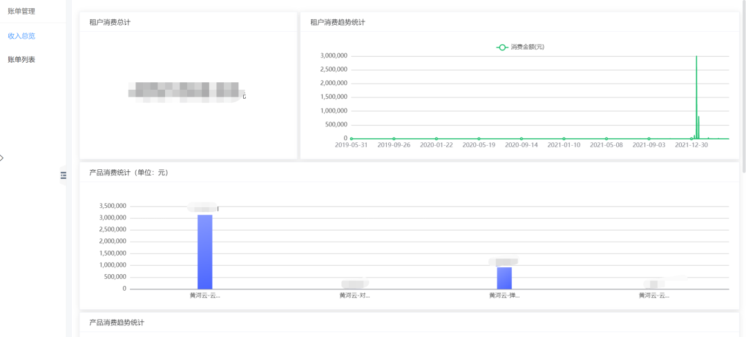Click the 2020-05-19 date label
Image resolution: width=746 pixels, height=337 pixels.
pyautogui.click(x=479, y=145)
